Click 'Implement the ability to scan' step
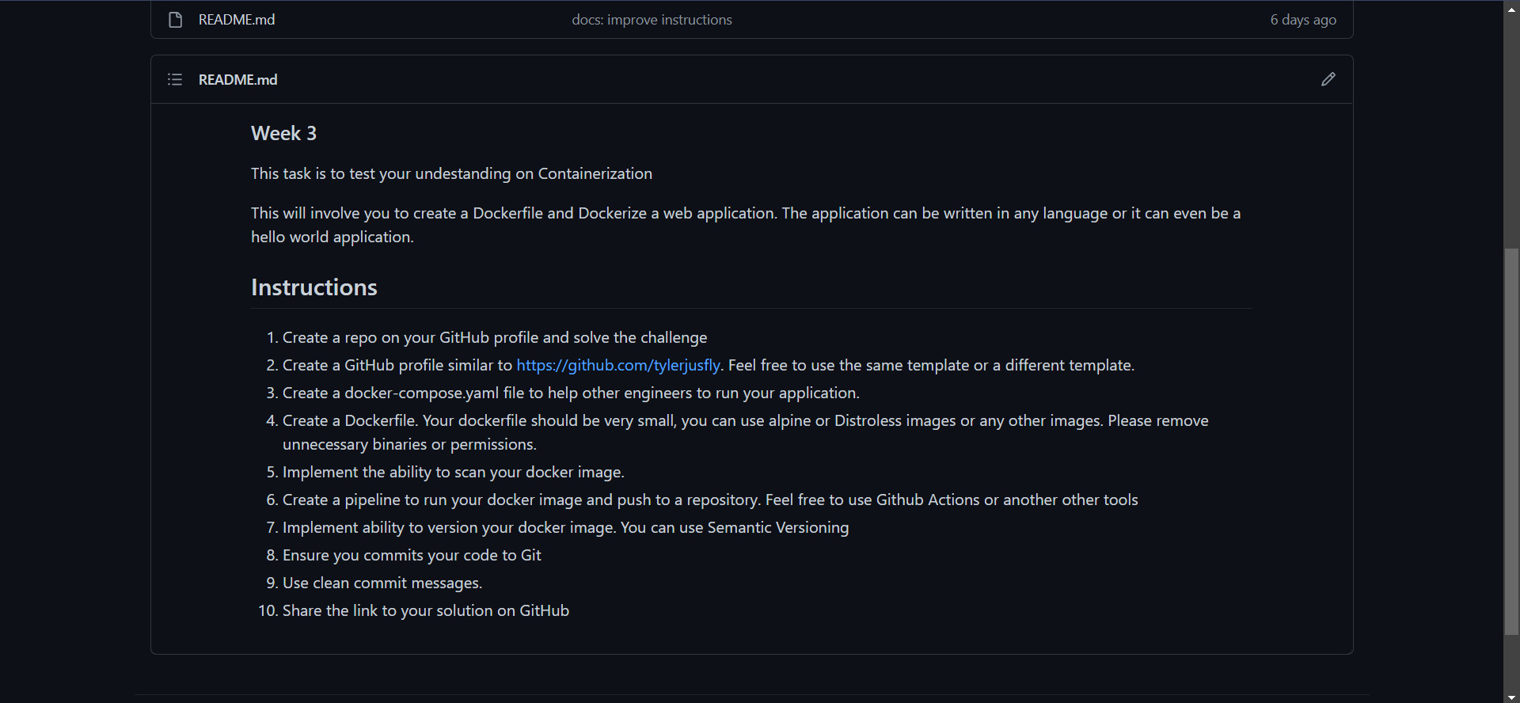The width and height of the screenshot is (1520, 703). [454, 472]
